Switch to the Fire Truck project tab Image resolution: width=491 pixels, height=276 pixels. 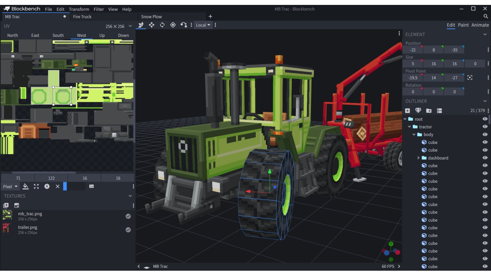click(x=82, y=17)
